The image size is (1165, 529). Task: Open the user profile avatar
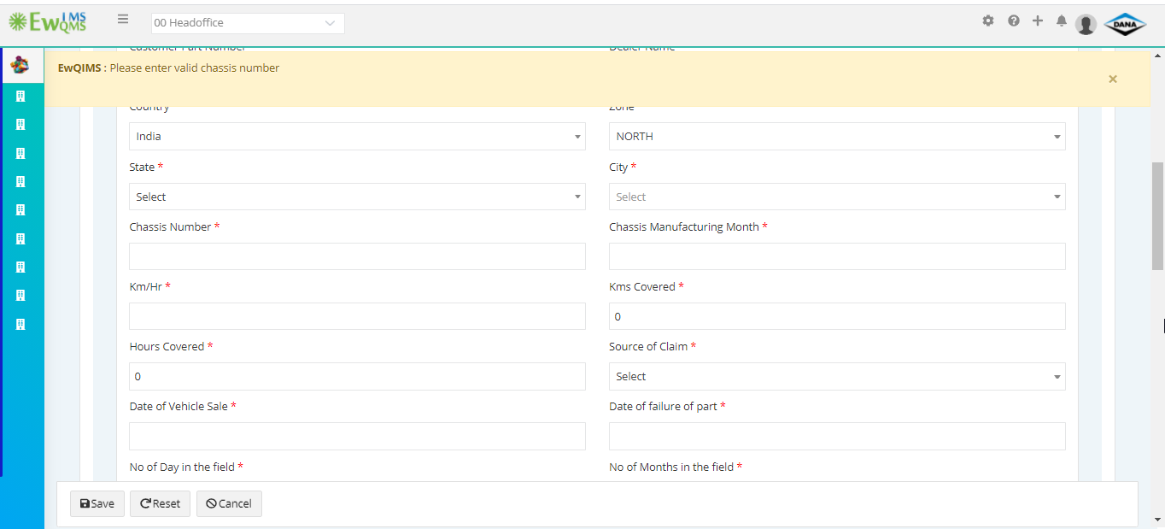1086,24
